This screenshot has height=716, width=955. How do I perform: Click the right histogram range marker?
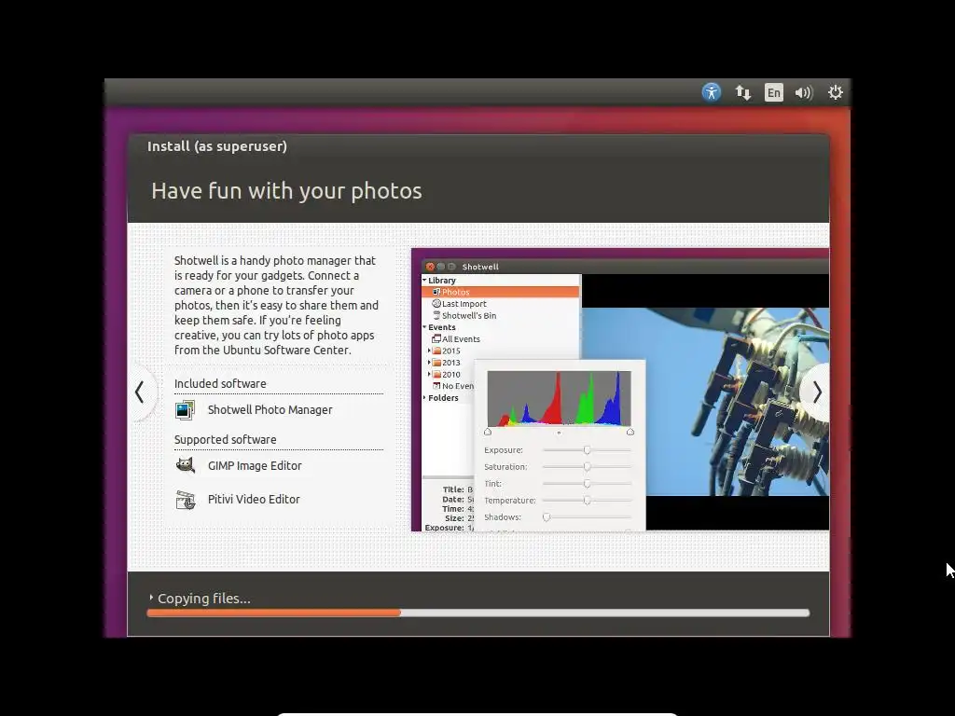(x=630, y=432)
